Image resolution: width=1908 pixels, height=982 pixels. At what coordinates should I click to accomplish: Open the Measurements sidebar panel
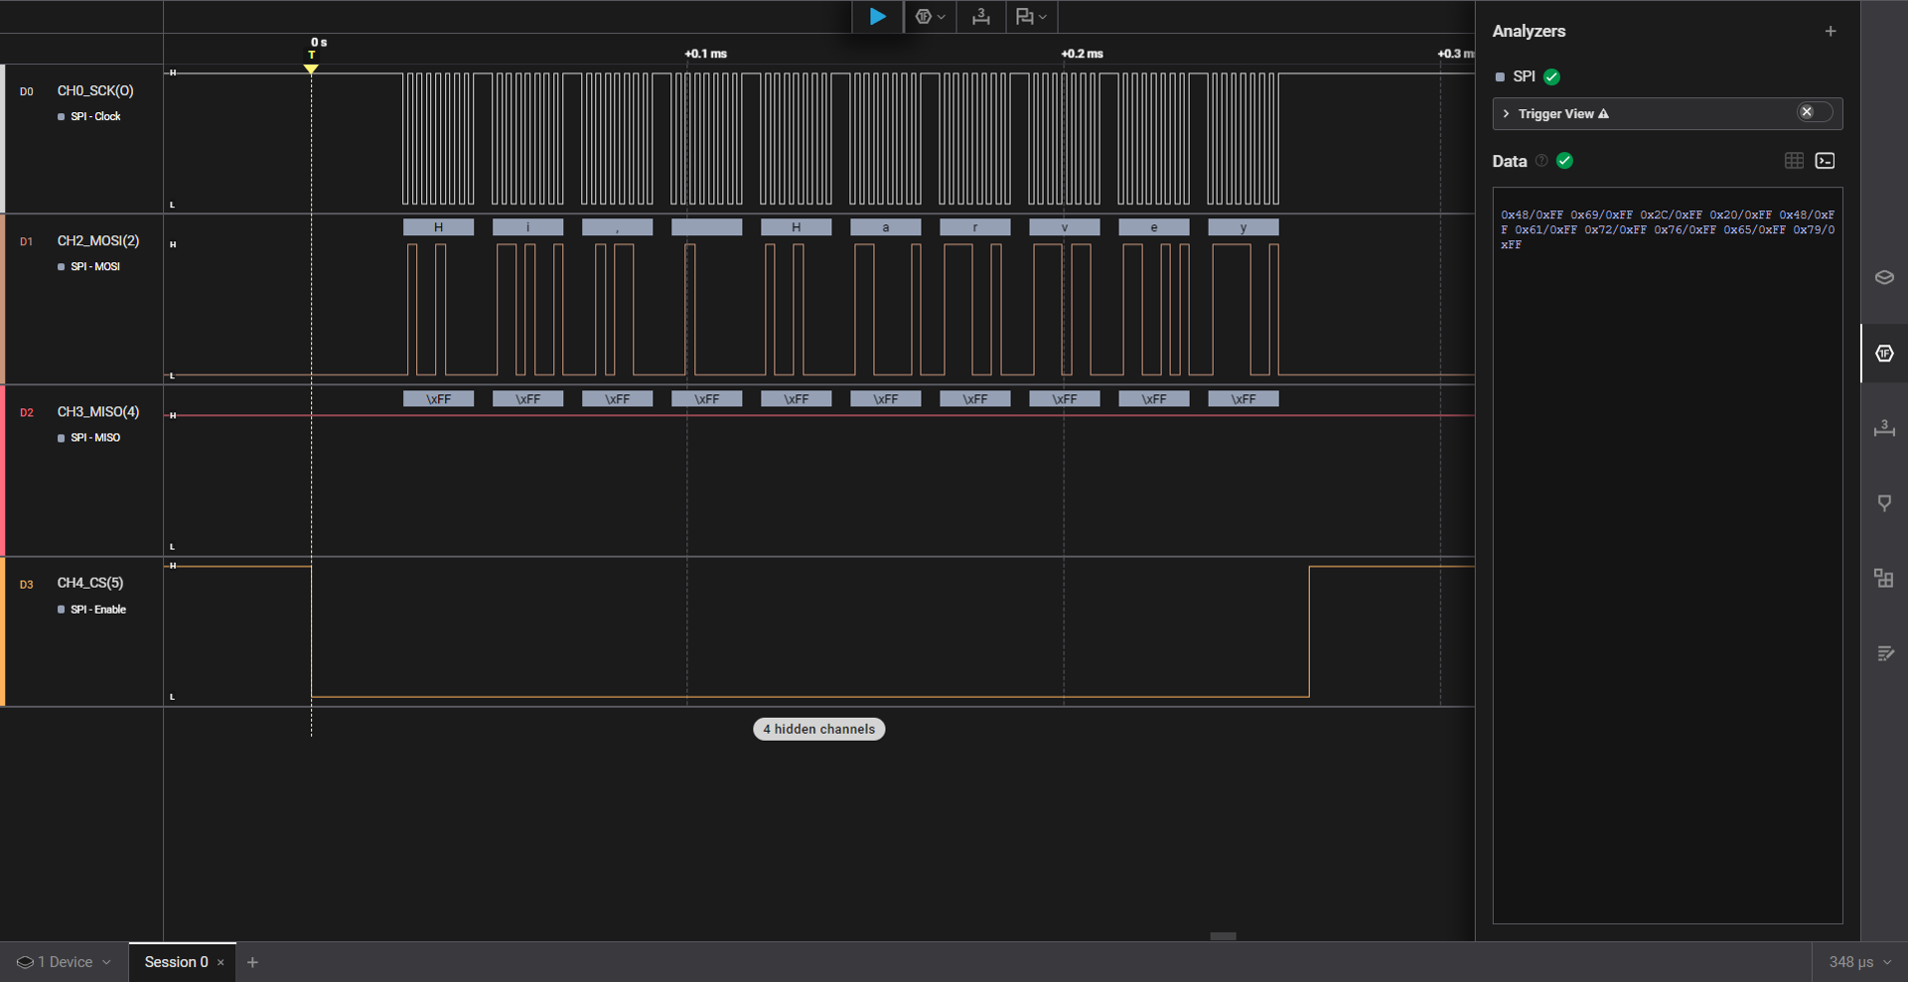pyautogui.click(x=1884, y=429)
